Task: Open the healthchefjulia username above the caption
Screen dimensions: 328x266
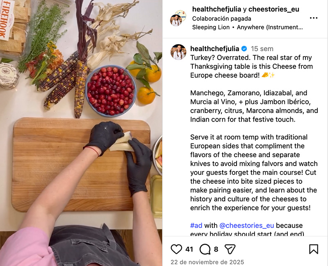Action: click(214, 49)
